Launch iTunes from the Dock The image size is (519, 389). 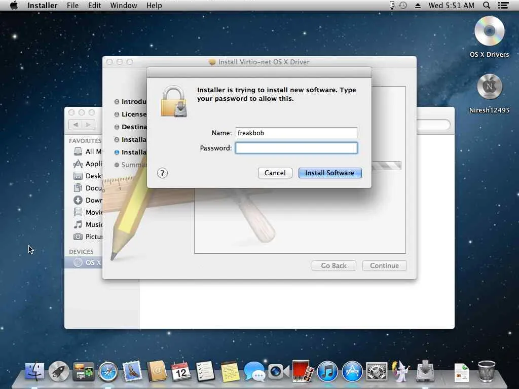pyautogui.click(x=327, y=371)
